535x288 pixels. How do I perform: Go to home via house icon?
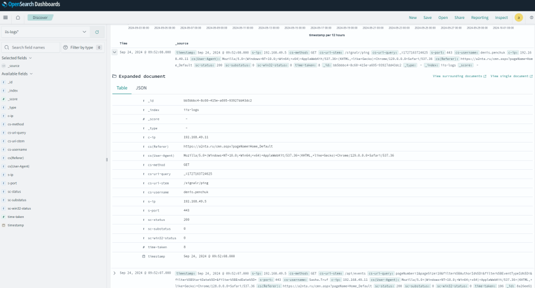18,17
